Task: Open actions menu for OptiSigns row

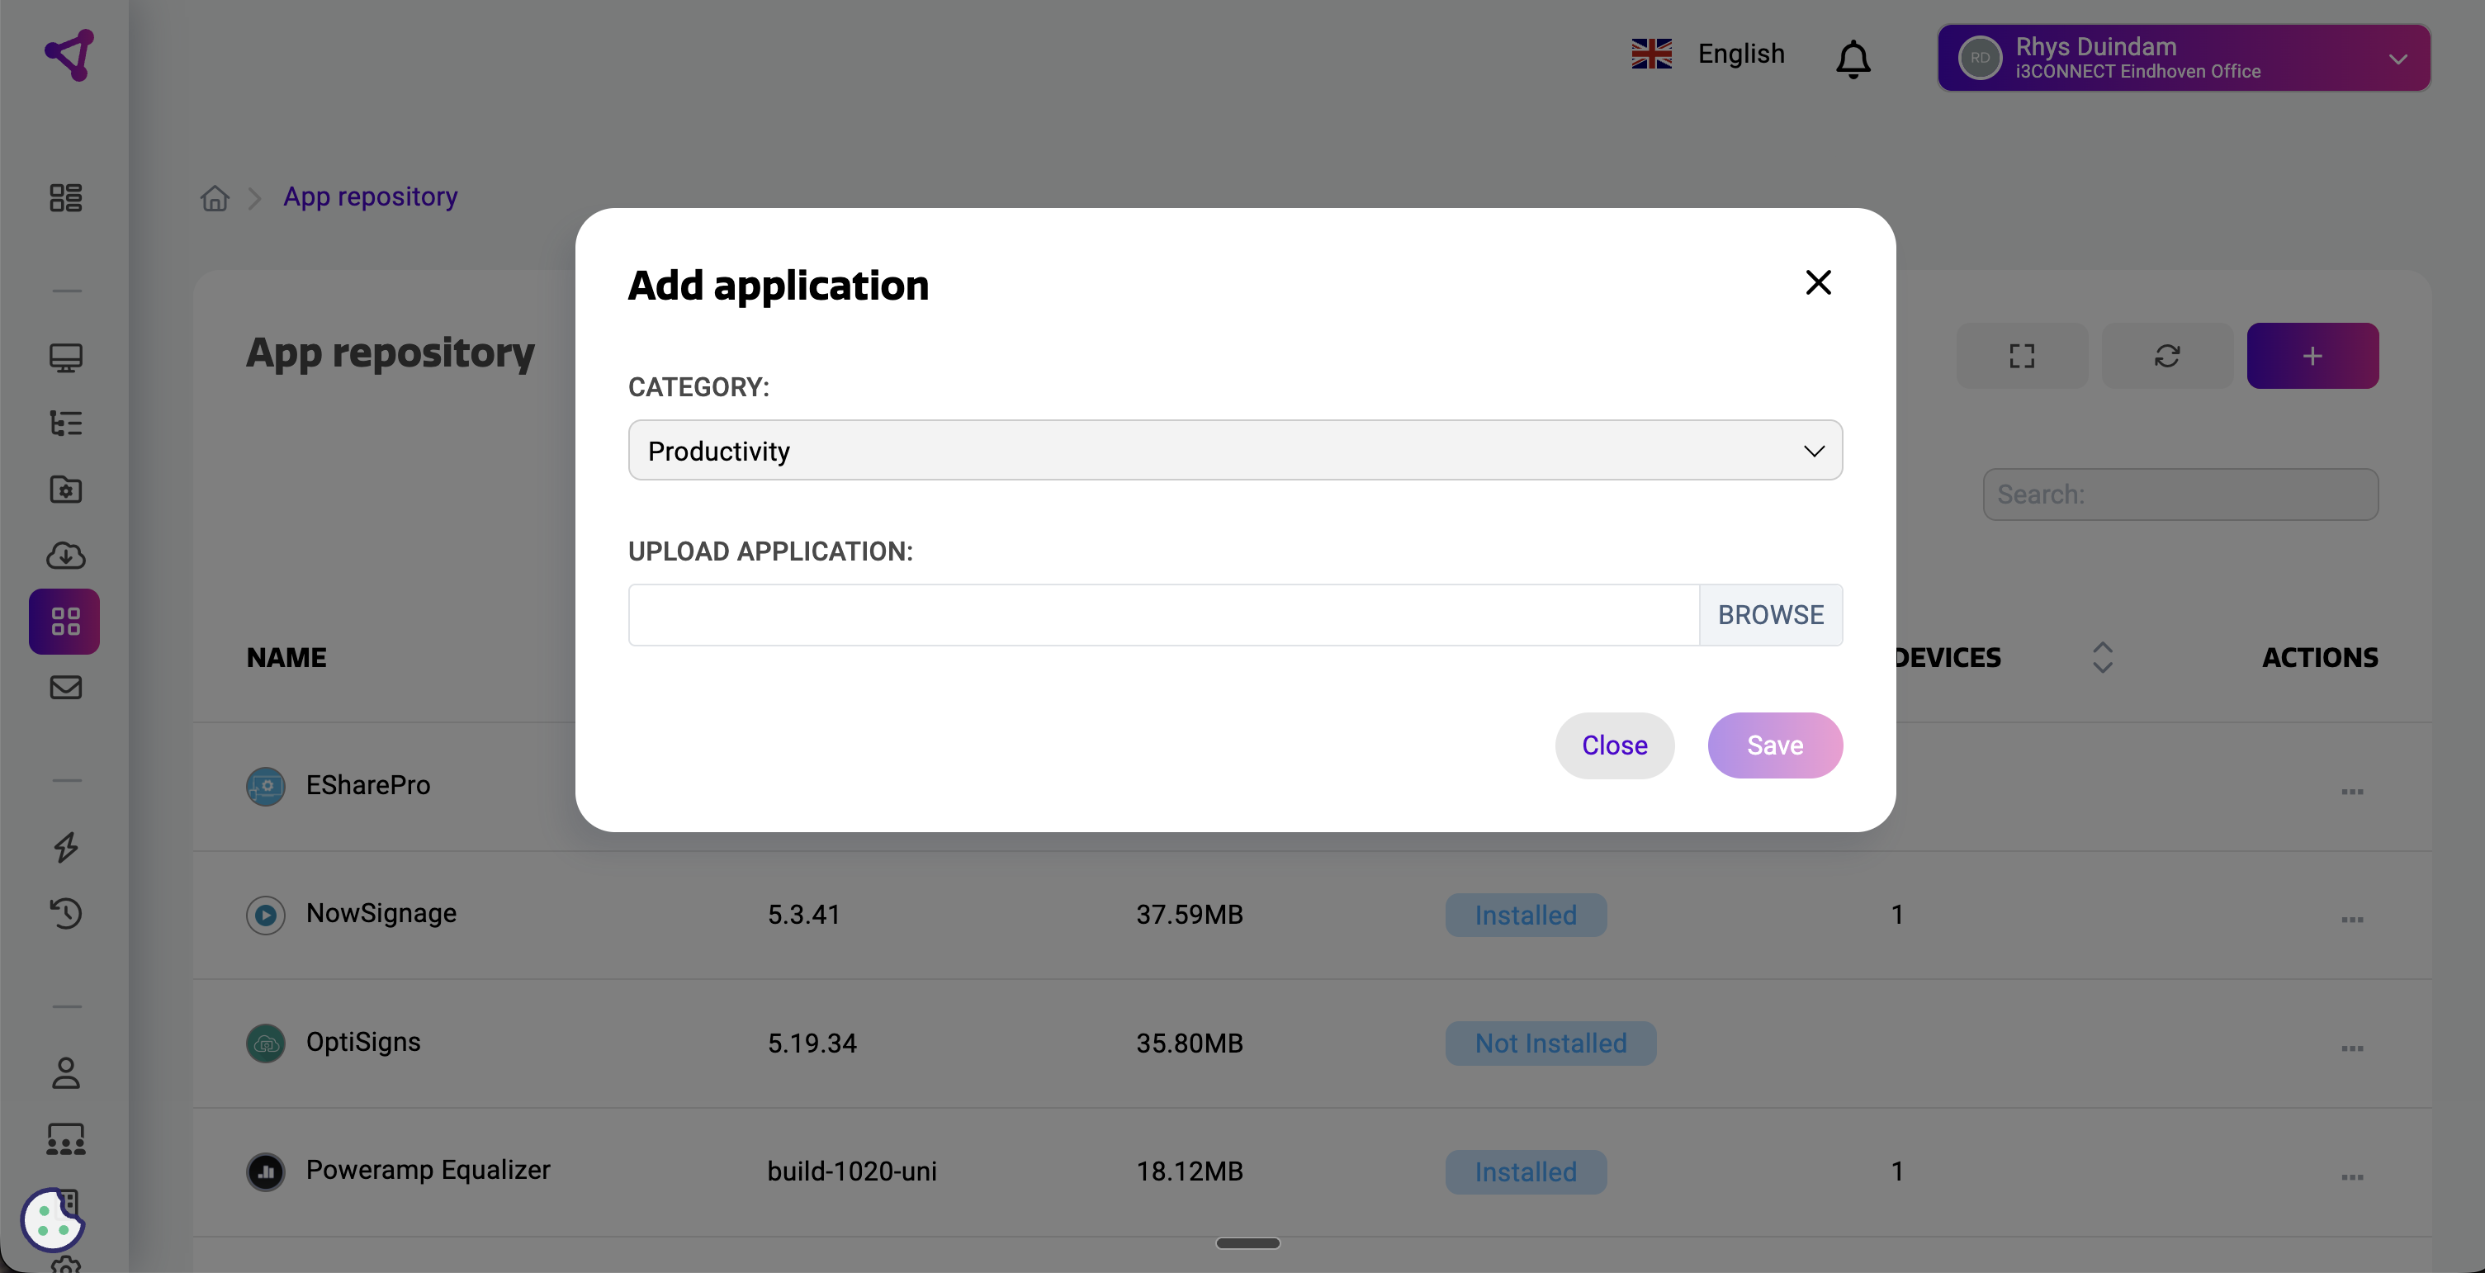Action: point(2352,1048)
